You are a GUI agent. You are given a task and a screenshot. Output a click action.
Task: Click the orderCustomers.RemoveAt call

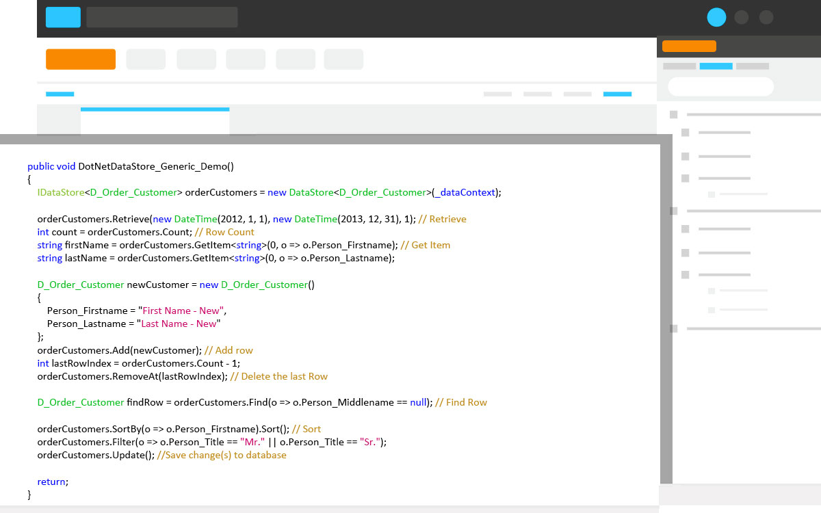click(132, 376)
